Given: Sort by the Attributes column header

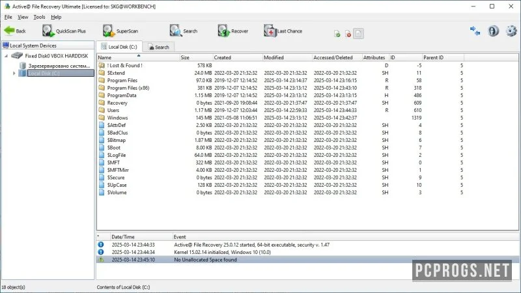Looking at the screenshot, I should tap(376, 57).
